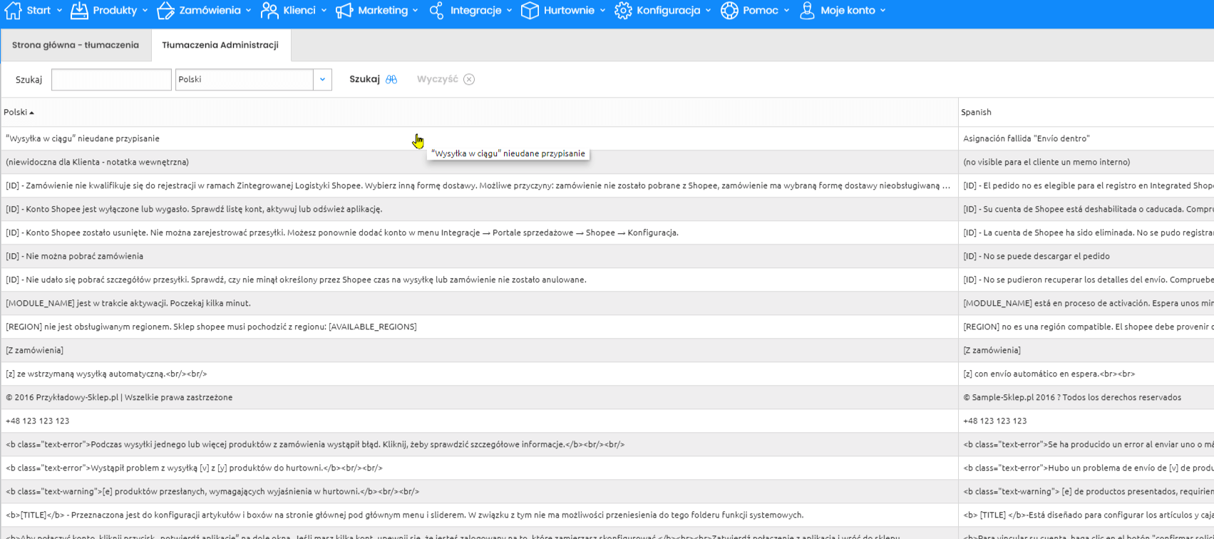Click the binoculars search icon
The height and width of the screenshot is (539, 1214).
pyautogui.click(x=391, y=79)
